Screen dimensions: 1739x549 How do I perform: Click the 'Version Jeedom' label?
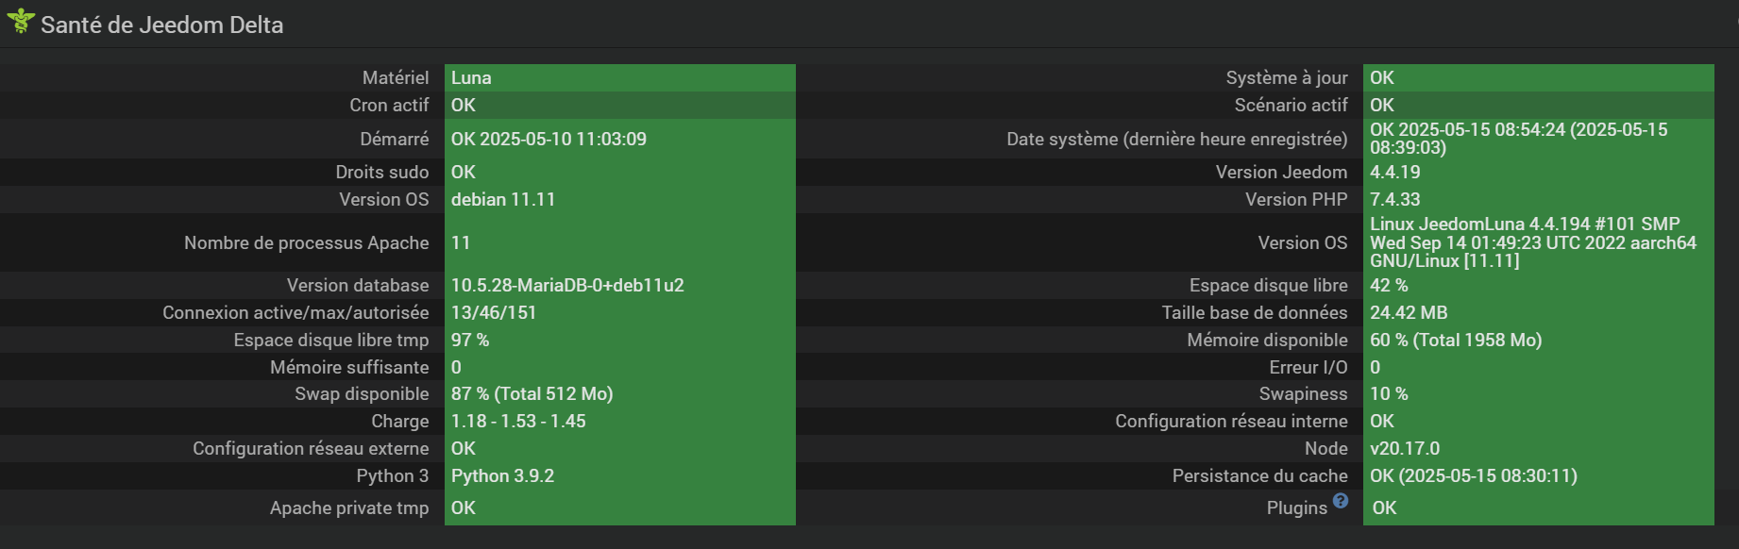tap(1282, 172)
